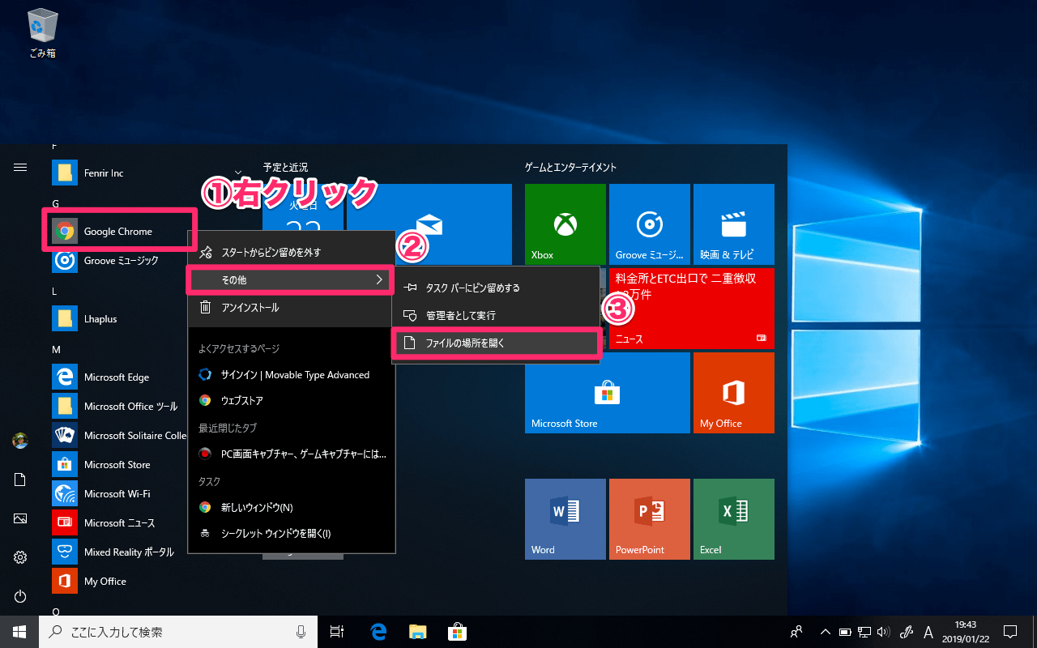Open Microsoft Store from taskbar
Screen dimensions: 1037x648
tap(457, 632)
